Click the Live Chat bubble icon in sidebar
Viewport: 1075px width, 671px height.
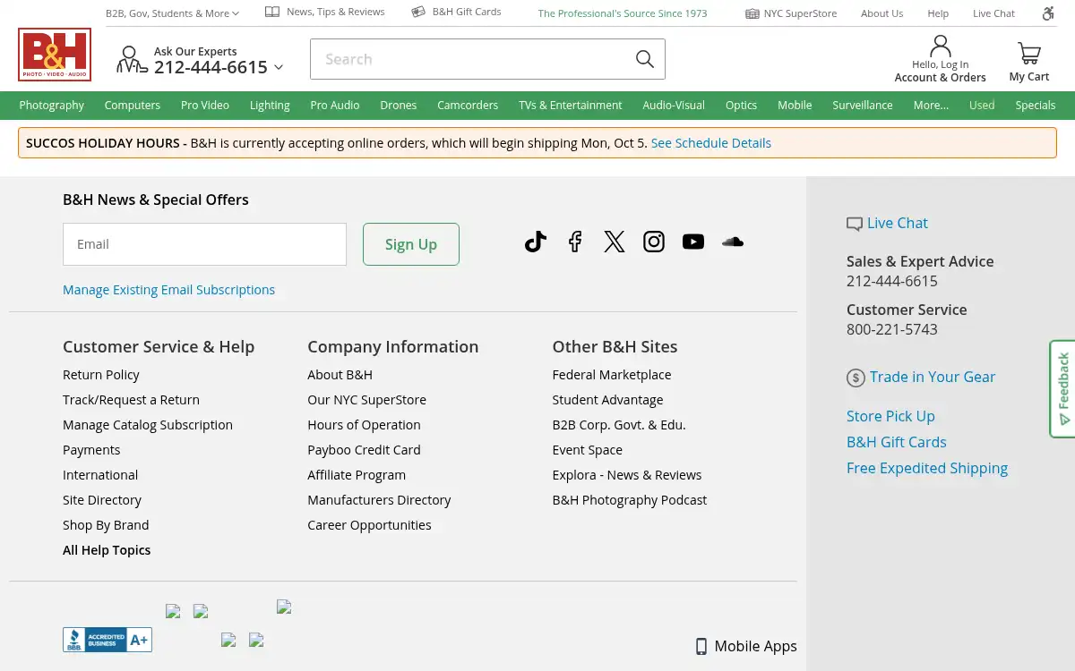855,224
